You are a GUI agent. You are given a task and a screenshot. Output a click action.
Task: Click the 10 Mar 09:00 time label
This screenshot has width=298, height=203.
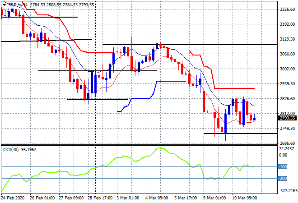pyautogui.click(x=244, y=198)
